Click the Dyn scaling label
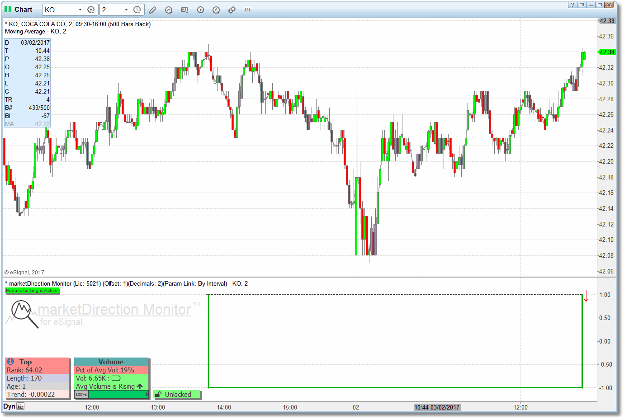This screenshot has height=419, width=624. (x=9, y=406)
